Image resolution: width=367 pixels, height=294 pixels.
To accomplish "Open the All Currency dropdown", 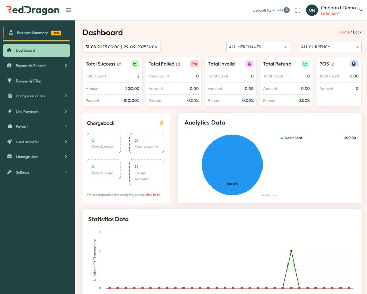I will pyautogui.click(x=330, y=47).
